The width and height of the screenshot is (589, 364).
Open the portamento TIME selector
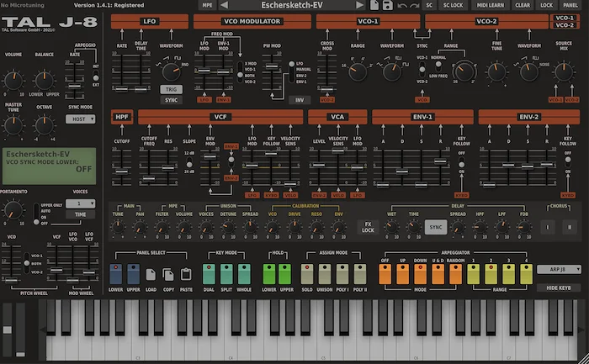pyautogui.click(x=81, y=214)
